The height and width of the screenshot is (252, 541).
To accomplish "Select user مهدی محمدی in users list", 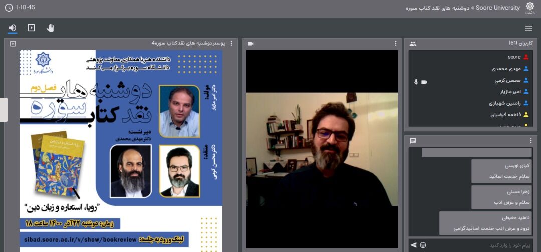I will (x=506, y=69).
